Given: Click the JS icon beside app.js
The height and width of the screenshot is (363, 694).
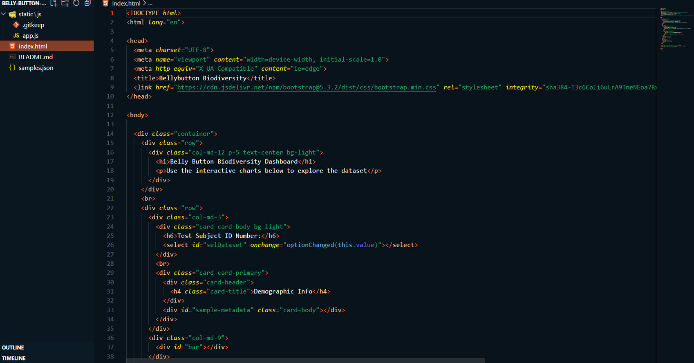Looking at the screenshot, I should [x=16, y=36].
